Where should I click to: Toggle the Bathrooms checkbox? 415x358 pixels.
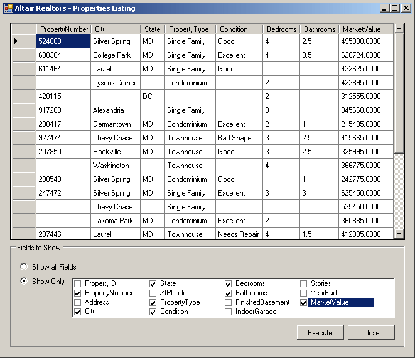(x=228, y=293)
